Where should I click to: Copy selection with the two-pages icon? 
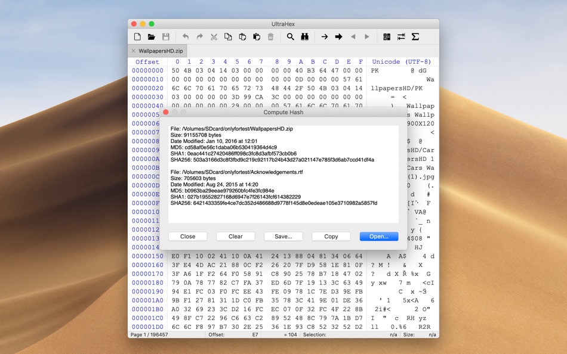[228, 37]
